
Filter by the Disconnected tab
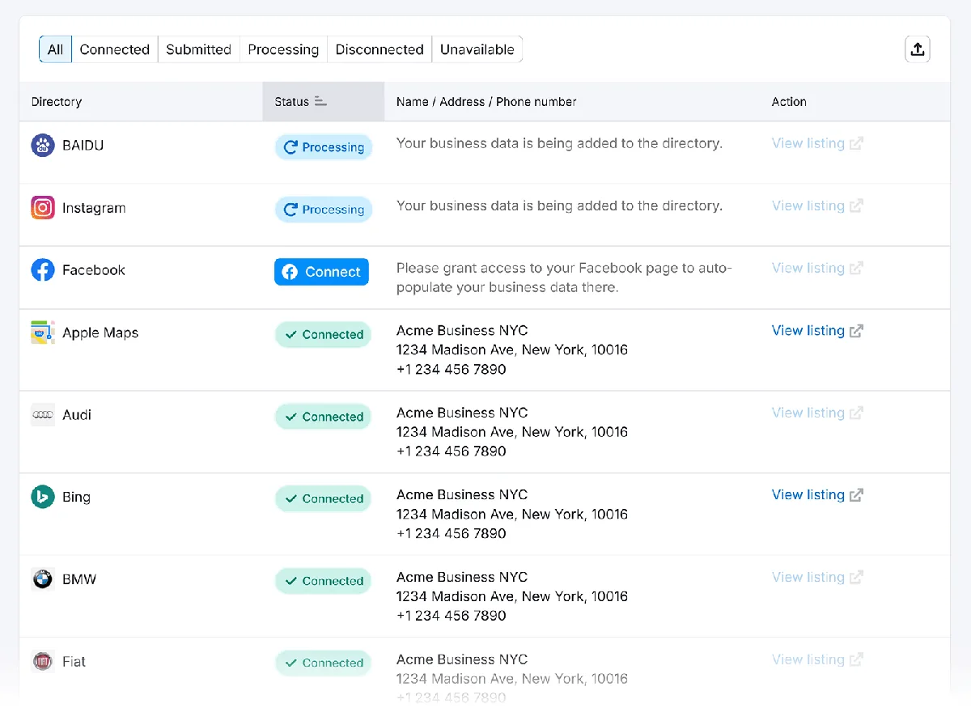tap(379, 49)
